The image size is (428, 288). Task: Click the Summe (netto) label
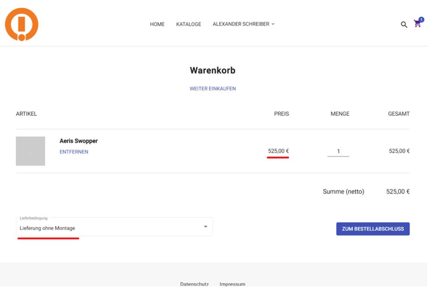(x=343, y=192)
